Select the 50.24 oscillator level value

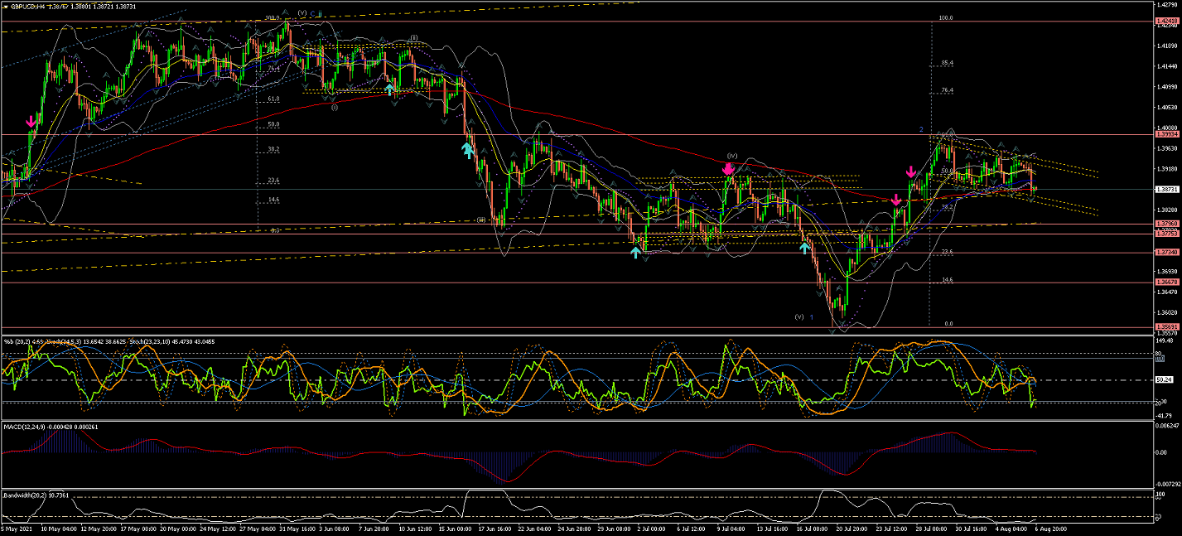1164,379
